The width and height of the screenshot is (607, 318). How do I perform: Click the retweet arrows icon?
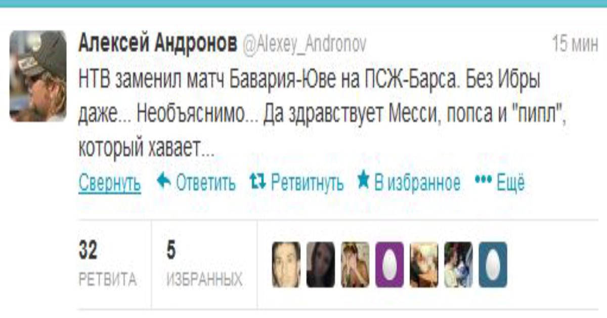click(258, 181)
